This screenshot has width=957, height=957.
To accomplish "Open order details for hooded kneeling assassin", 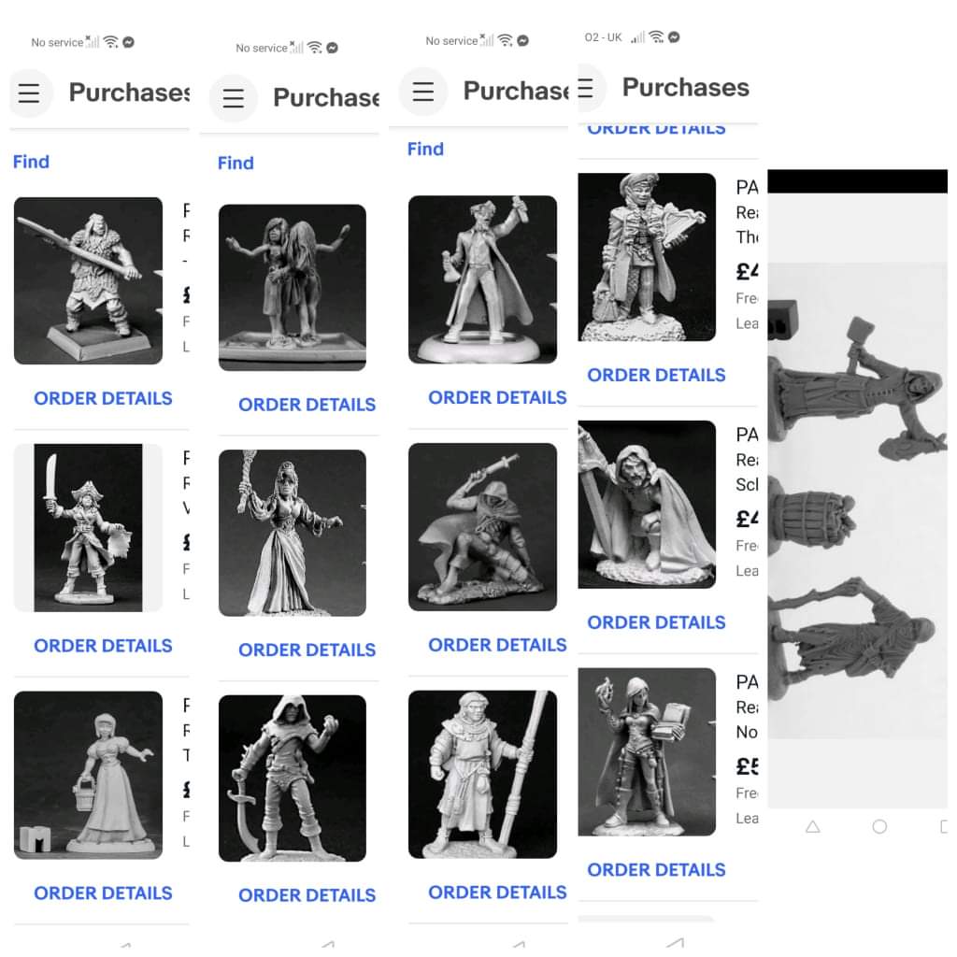I will 497,645.
